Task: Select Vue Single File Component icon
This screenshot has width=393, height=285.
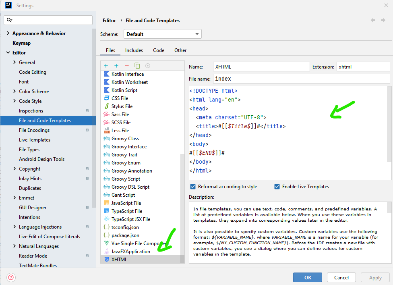Action: [x=107, y=243]
